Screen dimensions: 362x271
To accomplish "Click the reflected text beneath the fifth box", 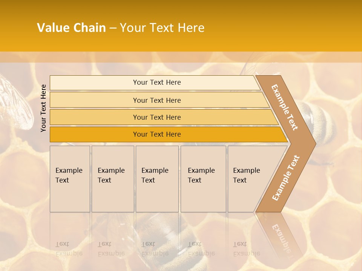I will [247, 249].
